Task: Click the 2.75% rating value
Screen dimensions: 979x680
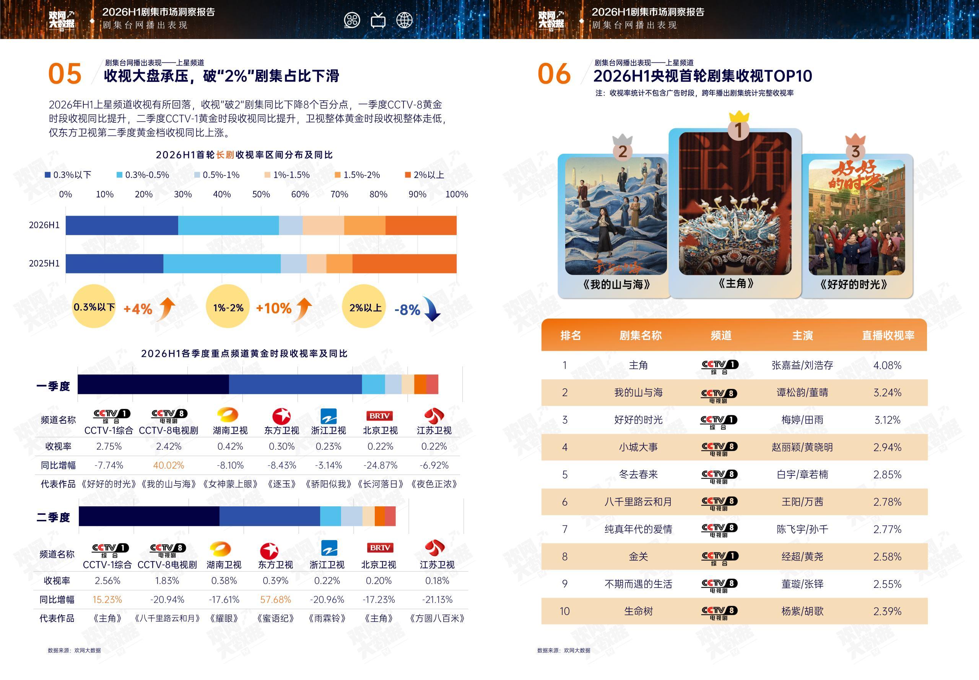Action: pos(109,447)
